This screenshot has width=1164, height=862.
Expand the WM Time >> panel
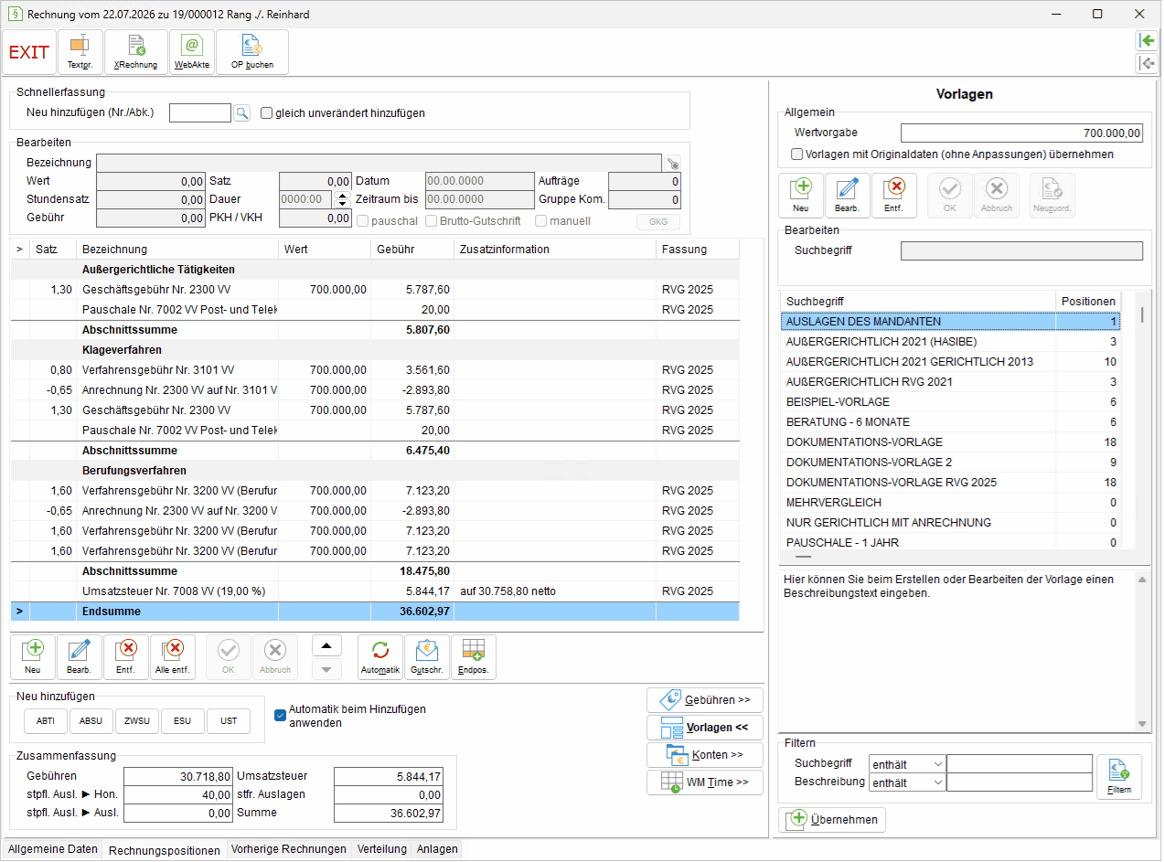[705, 782]
